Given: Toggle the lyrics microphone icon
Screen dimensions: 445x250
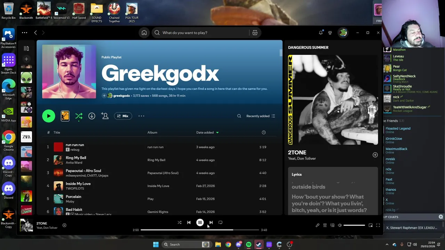Looking at the screenshot, I should [317, 225].
